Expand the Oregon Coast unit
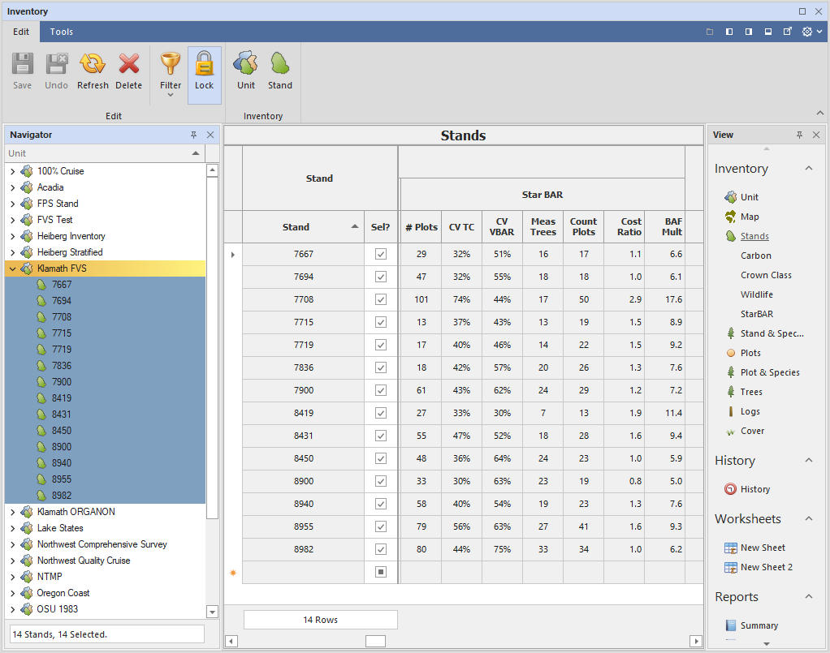Screen dimensions: 830x653 pyautogui.click(x=13, y=593)
